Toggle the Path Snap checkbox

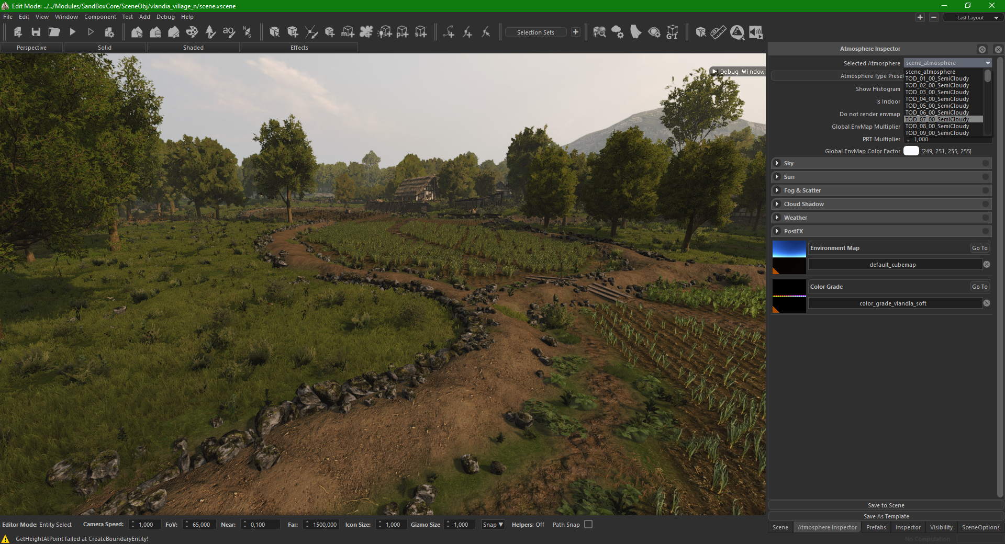coord(588,524)
